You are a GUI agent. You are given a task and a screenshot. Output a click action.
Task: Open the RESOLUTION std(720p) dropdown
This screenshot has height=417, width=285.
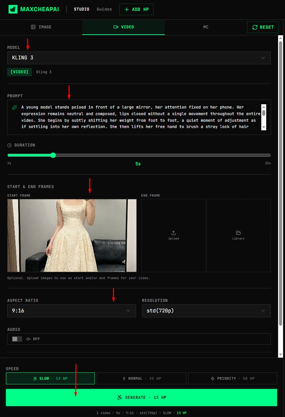point(206,310)
